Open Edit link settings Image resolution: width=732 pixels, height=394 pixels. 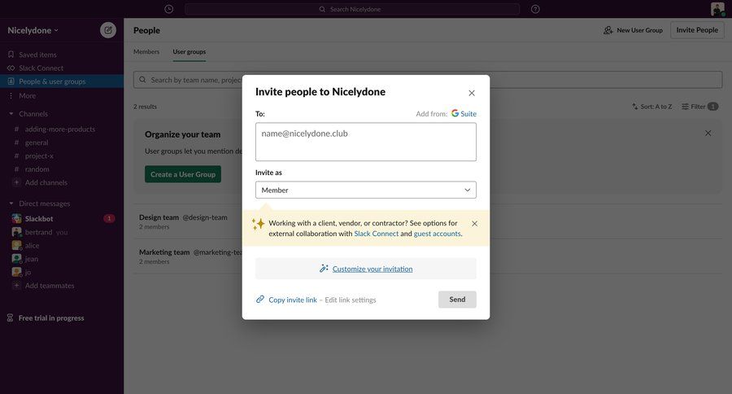350,300
